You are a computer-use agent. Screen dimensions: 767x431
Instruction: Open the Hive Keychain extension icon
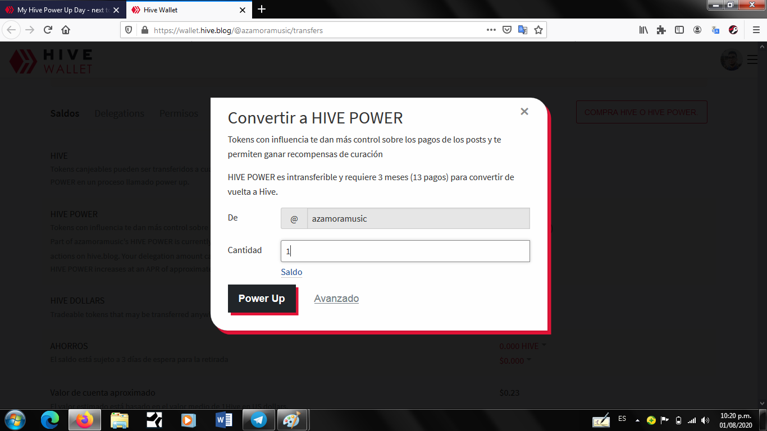pyautogui.click(x=733, y=30)
